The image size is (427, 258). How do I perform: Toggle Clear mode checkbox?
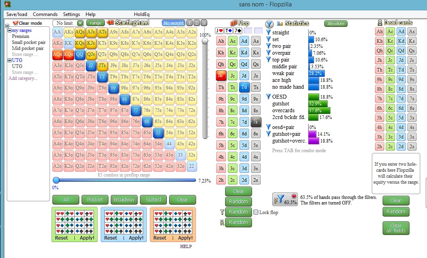click(16, 23)
